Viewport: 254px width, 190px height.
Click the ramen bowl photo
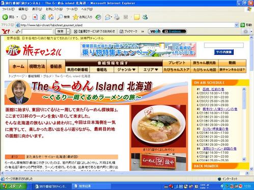tap(158, 126)
